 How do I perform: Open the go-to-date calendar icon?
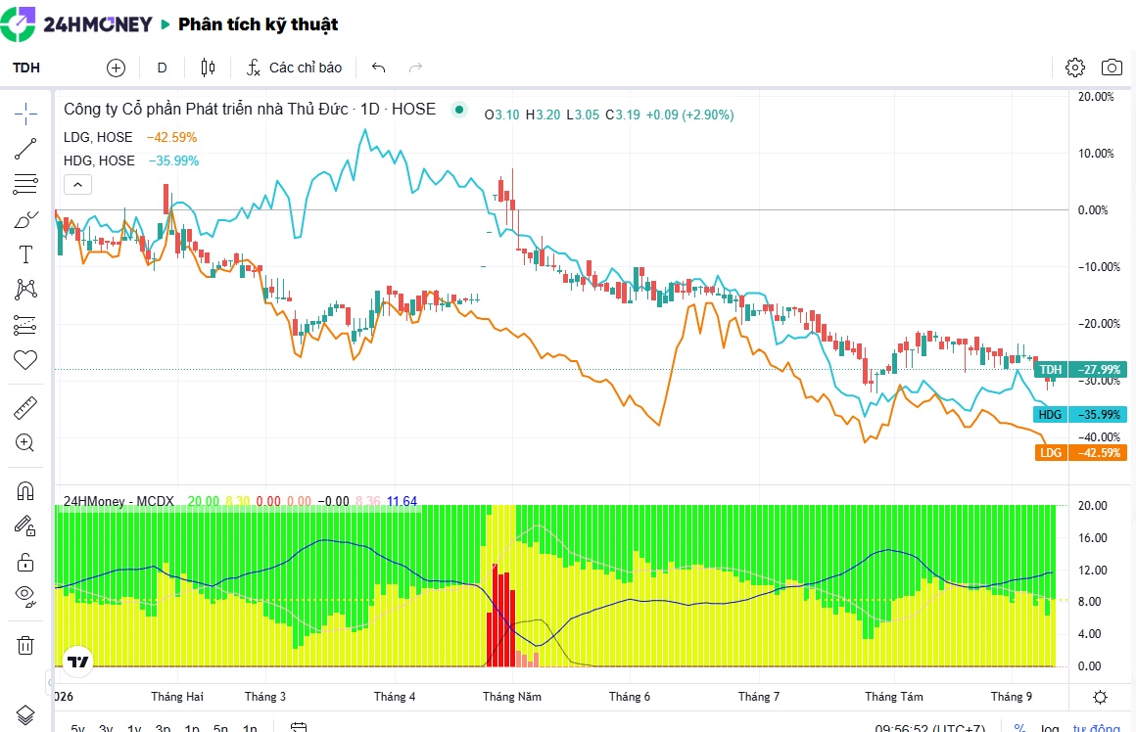point(299,727)
